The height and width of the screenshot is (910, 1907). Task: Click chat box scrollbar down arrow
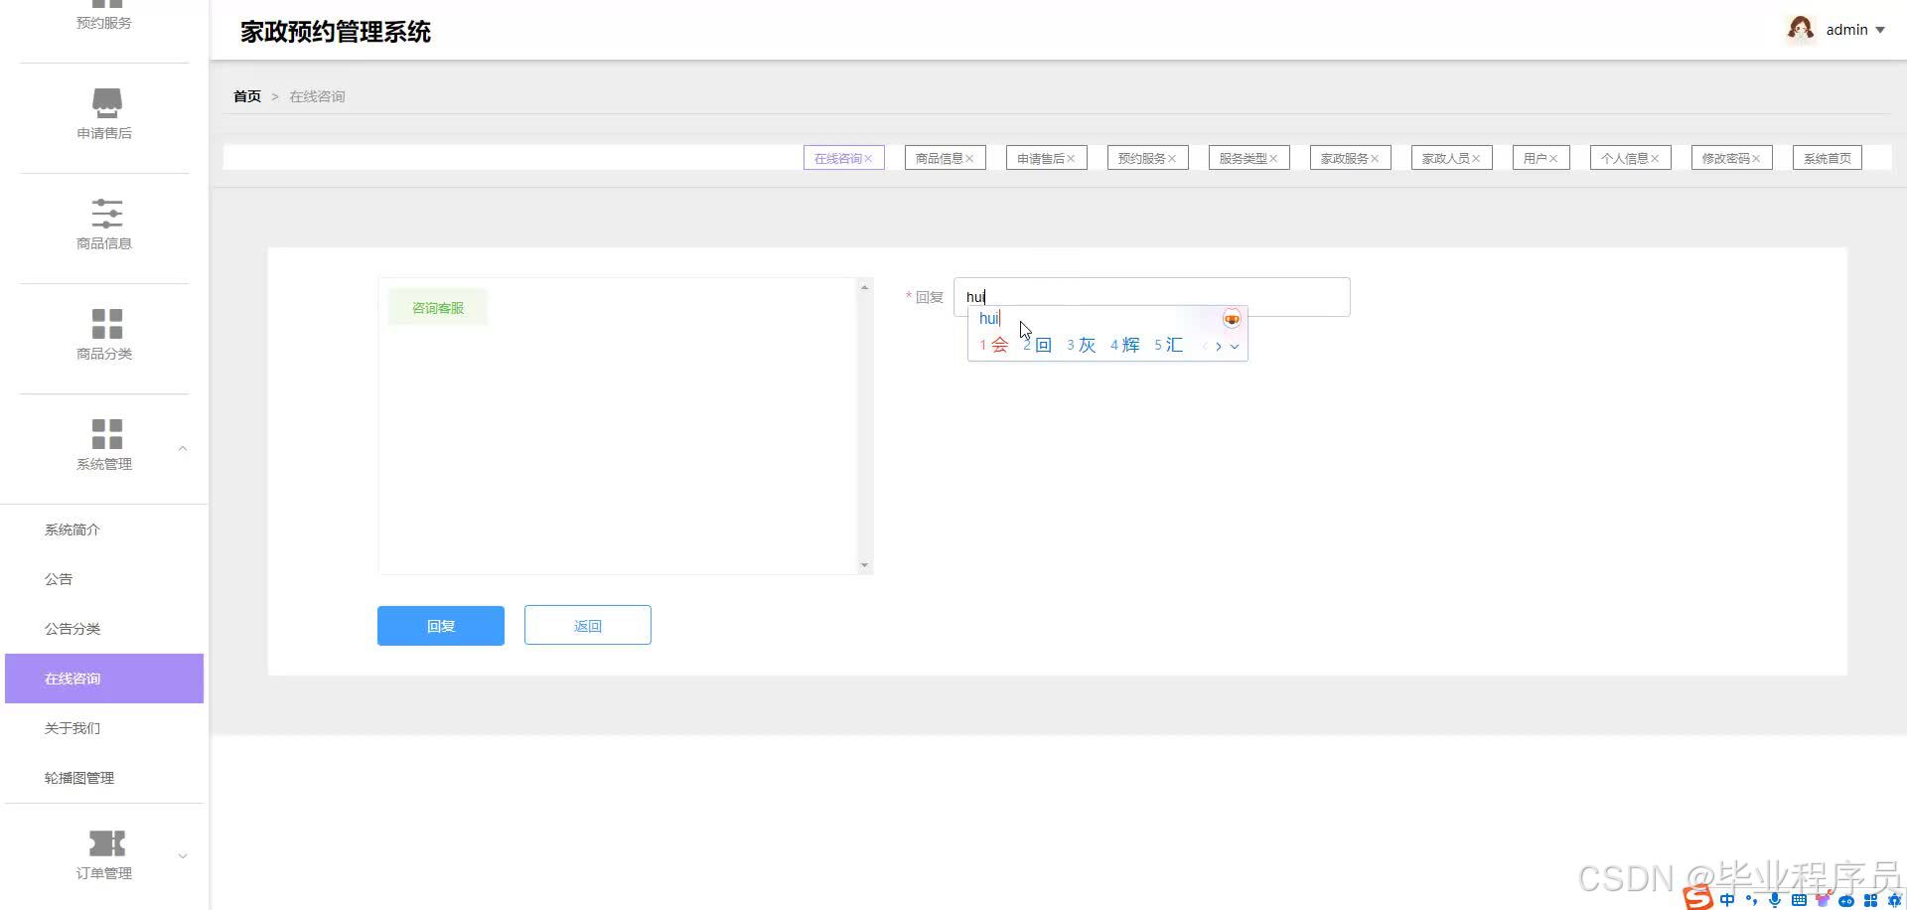point(864,565)
